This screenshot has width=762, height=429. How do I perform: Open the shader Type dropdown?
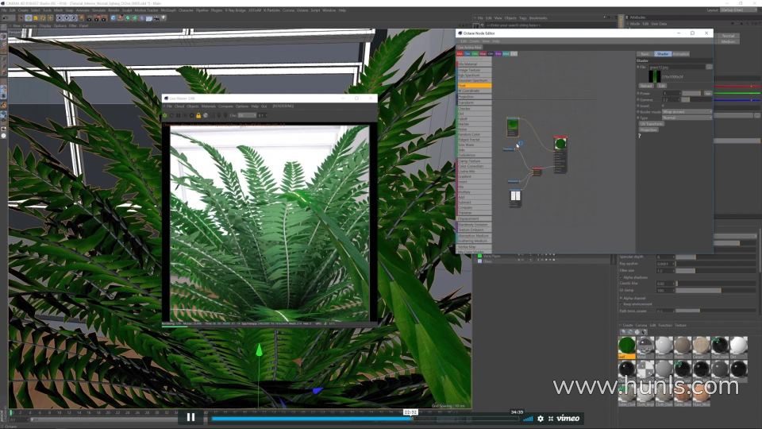(x=687, y=118)
